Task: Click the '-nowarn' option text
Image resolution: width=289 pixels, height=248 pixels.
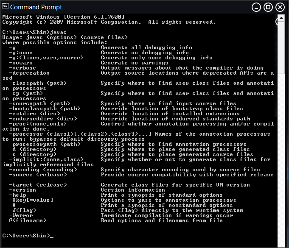Action: click(21, 63)
